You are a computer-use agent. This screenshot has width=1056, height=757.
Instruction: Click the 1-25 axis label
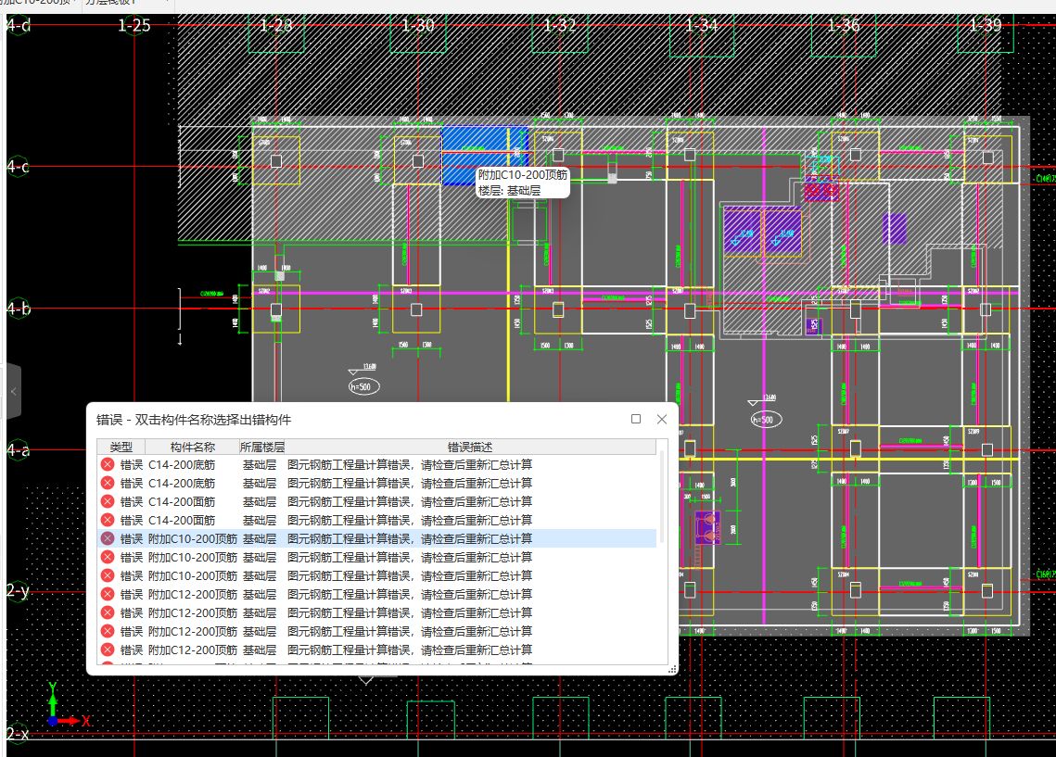[134, 25]
